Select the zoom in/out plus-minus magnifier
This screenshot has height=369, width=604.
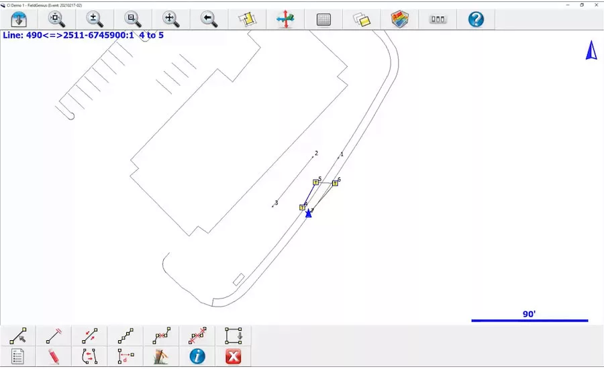[x=95, y=19]
